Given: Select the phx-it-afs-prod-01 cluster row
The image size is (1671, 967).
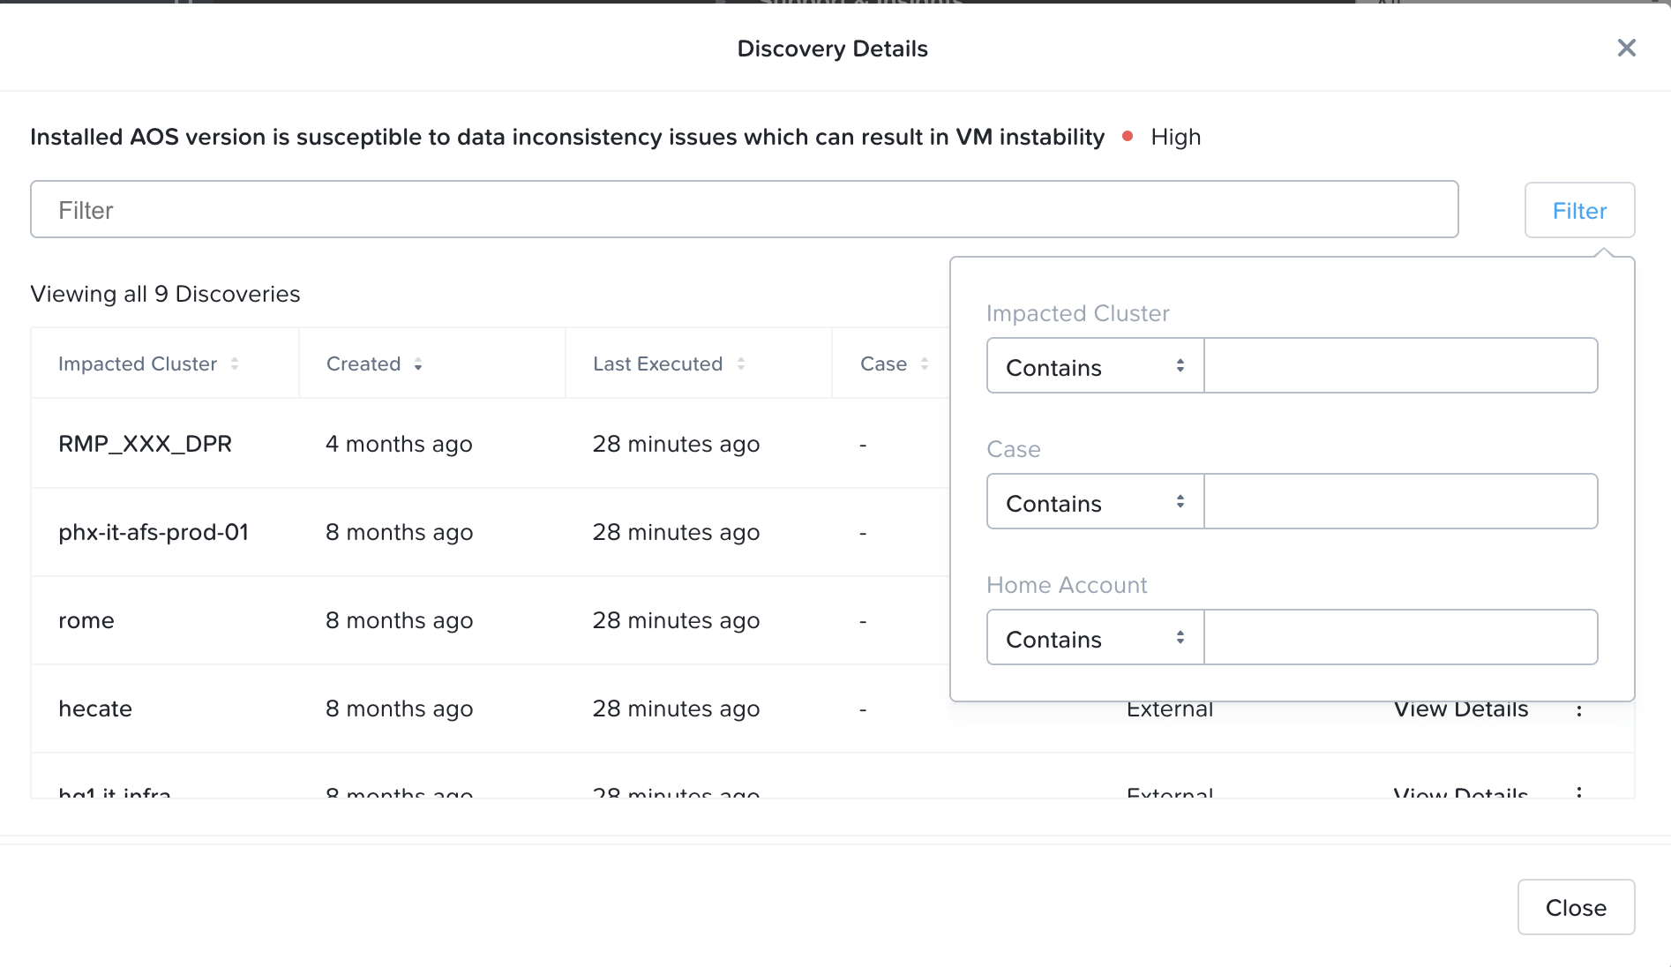Looking at the screenshot, I should pos(154,532).
